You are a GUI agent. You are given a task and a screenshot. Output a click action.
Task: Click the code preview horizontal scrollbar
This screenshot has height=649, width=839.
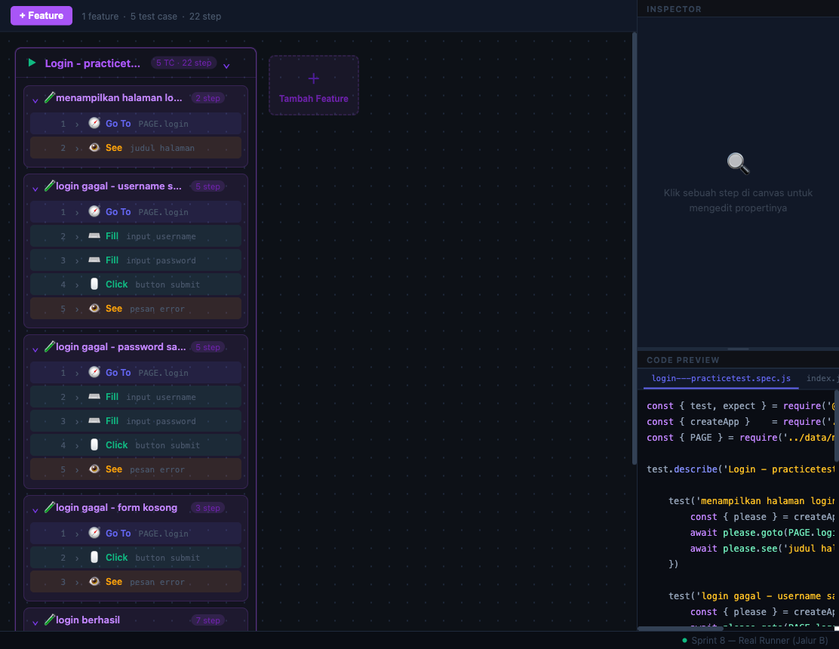(x=681, y=629)
